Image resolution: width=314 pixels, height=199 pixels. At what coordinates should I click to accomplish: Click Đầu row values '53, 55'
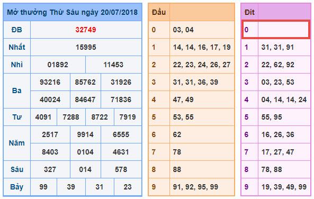pyautogui.click(x=183, y=117)
